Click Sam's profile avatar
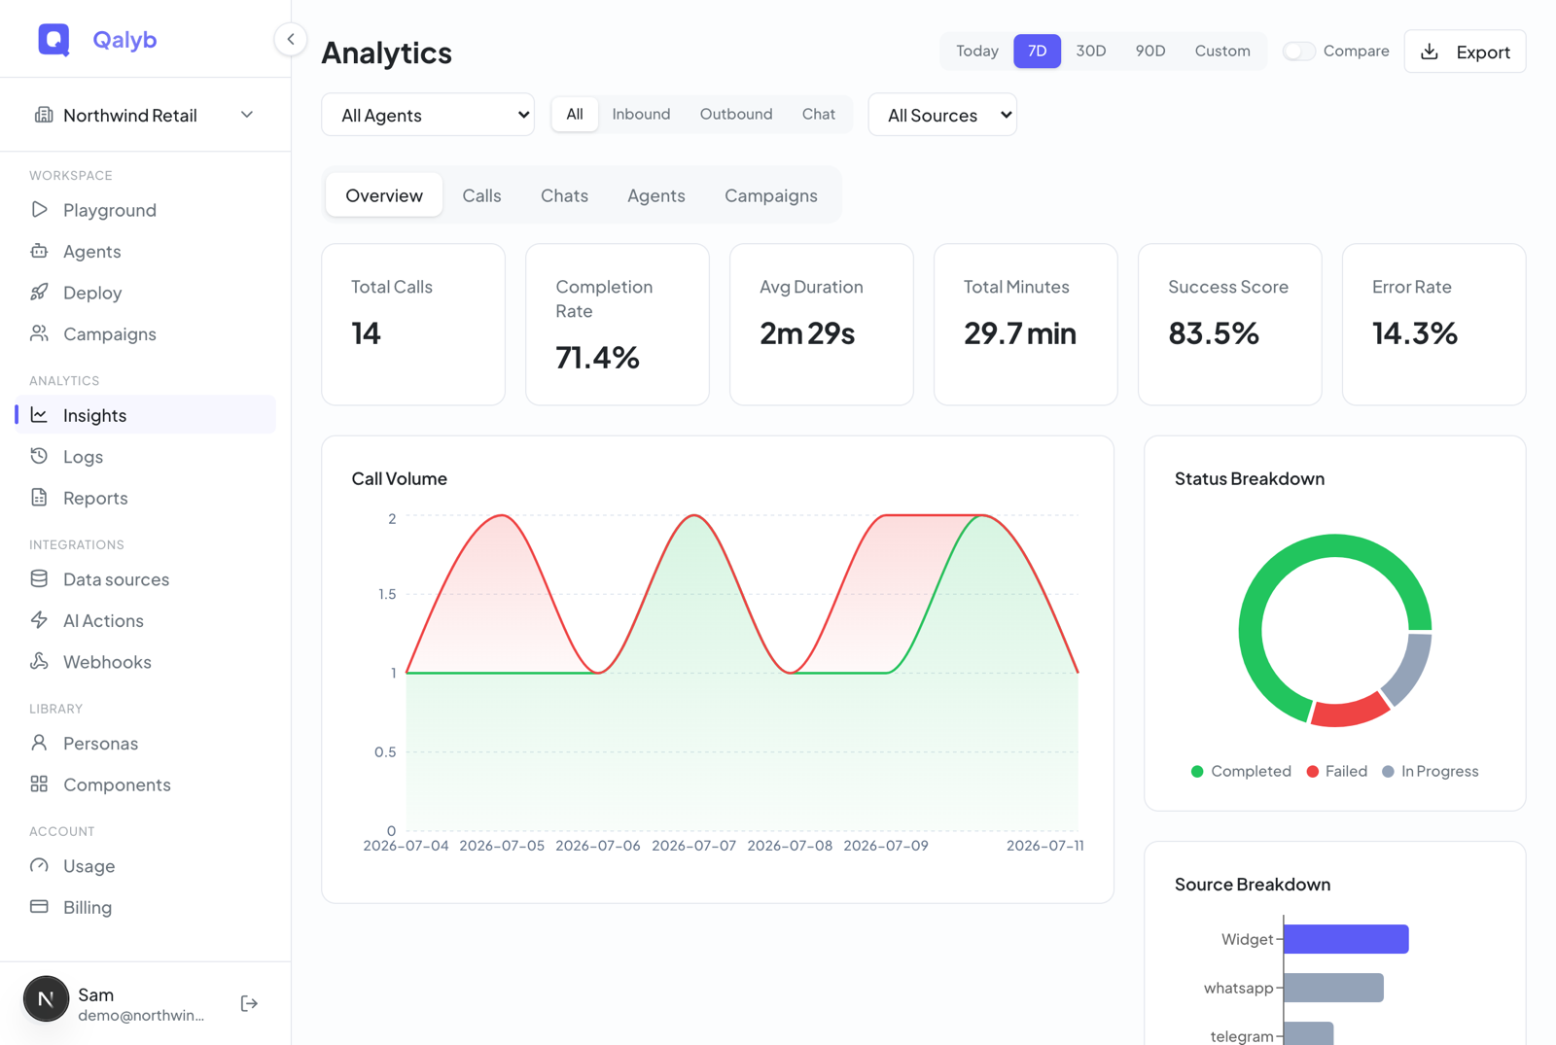 coord(46,999)
